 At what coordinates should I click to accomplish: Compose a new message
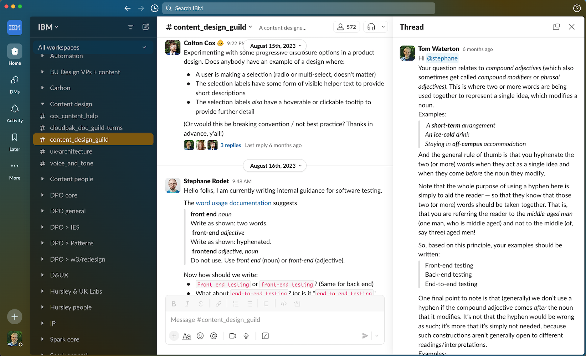click(146, 27)
